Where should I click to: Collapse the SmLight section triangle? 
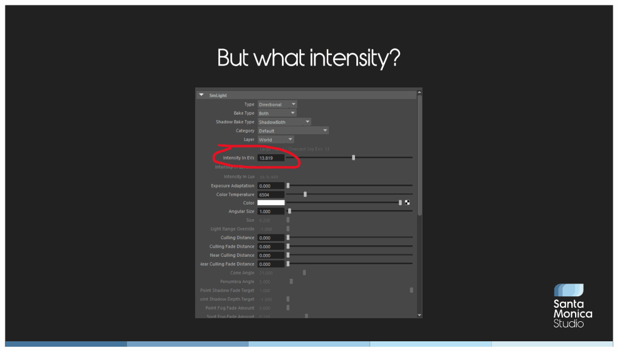[x=201, y=95]
